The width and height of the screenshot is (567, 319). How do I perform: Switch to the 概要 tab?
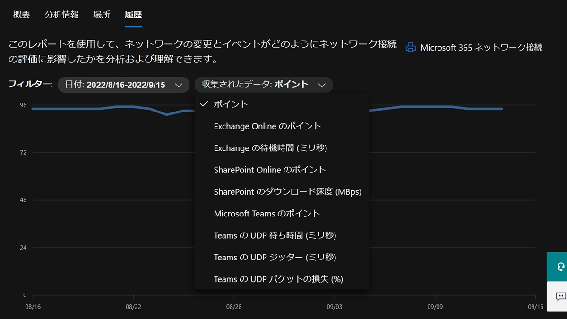point(21,15)
